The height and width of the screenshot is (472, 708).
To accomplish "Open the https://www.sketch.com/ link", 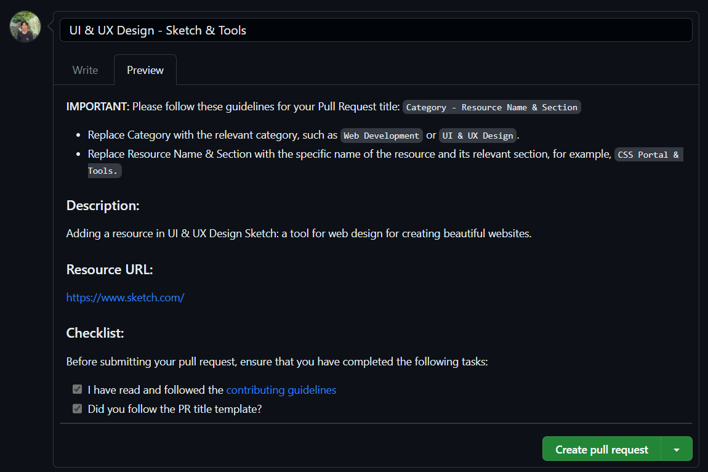I will click(125, 298).
